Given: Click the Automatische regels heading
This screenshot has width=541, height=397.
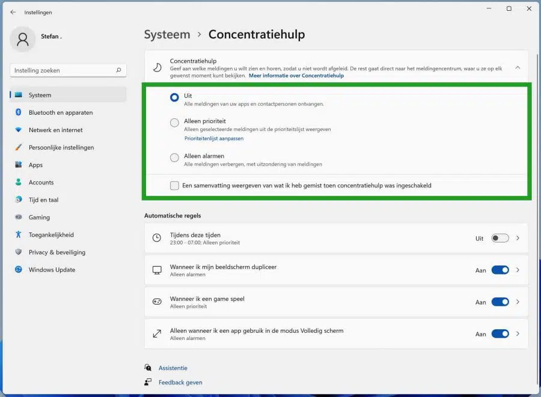Looking at the screenshot, I should pos(173,216).
